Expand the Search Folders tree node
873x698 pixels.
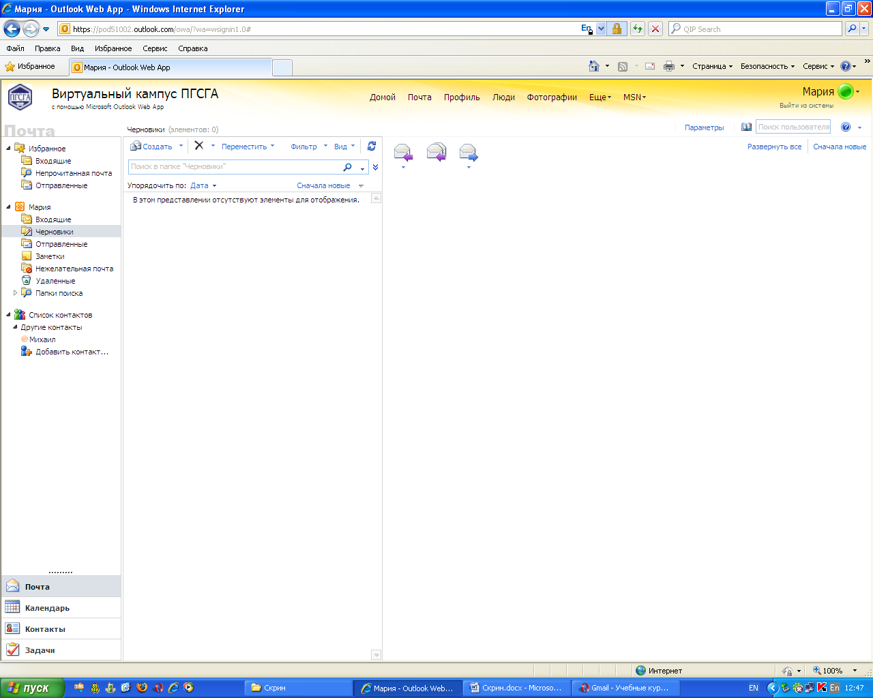[15, 293]
